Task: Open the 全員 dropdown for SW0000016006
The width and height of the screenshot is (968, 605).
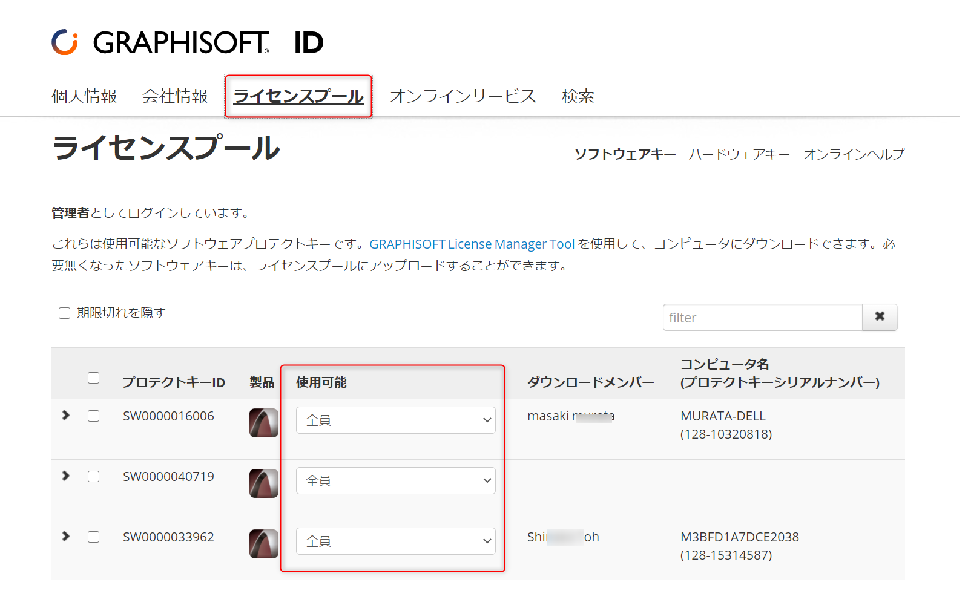Action: click(396, 420)
